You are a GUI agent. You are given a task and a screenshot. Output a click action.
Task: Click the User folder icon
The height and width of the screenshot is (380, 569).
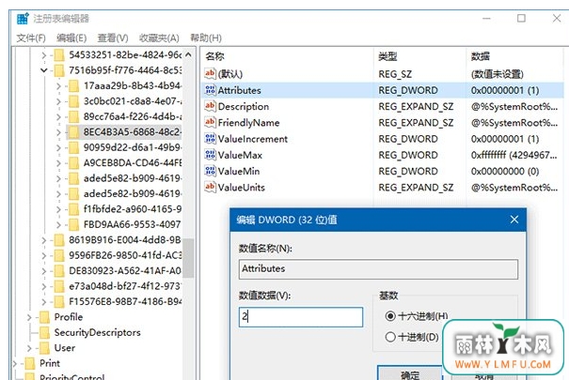[x=44, y=348]
